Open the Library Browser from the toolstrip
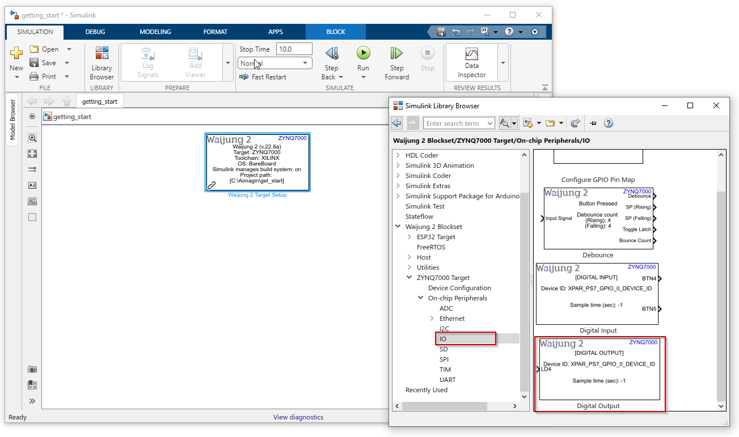This screenshot has height=437, width=739. [x=102, y=63]
